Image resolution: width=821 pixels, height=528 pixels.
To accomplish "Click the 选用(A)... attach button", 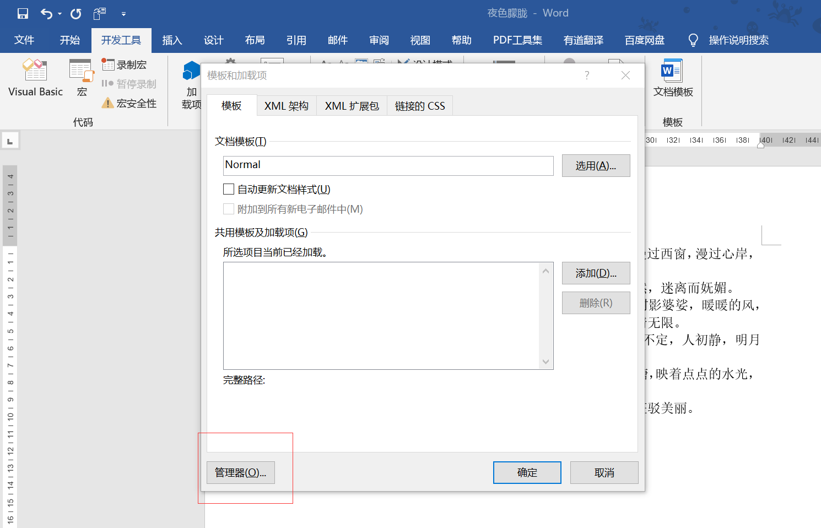I will (596, 165).
